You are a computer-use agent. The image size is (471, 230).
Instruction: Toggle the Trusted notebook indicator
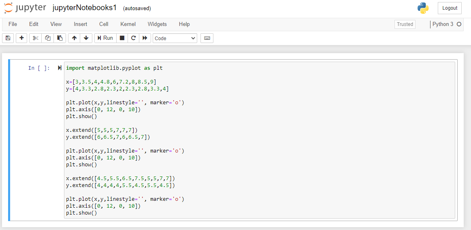(x=405, y=24)
